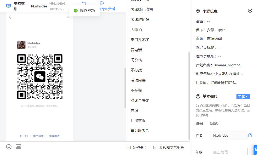This screenshot has height=155, width=257.
Task: Click 保存图片 to save the QR image
Action: click(x=54, y=136)
